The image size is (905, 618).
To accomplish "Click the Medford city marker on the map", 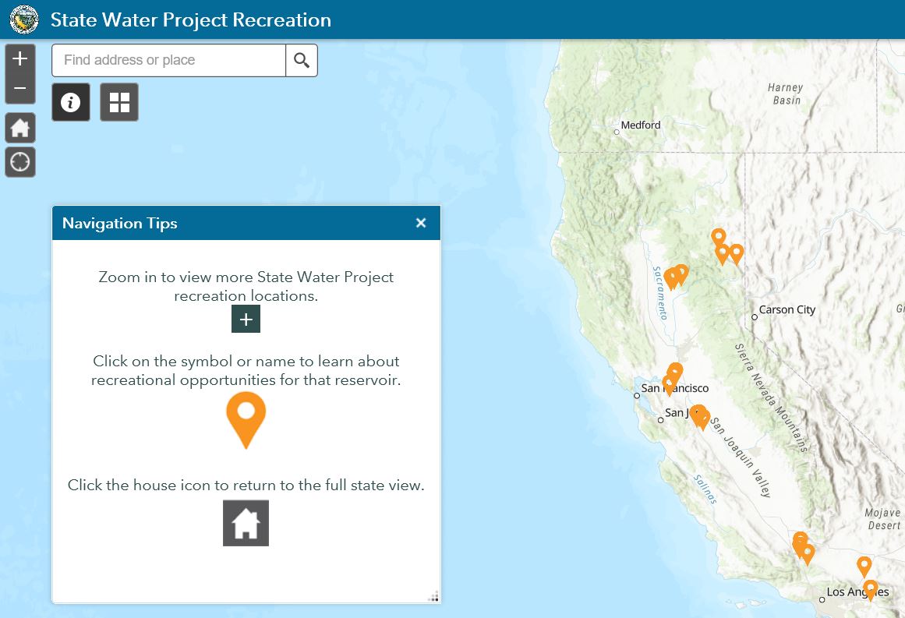I will point(617,132).
